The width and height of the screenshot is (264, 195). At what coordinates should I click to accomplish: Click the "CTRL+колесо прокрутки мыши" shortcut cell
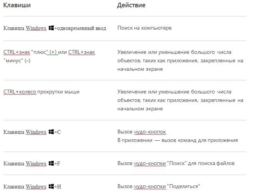pos(41,92)
